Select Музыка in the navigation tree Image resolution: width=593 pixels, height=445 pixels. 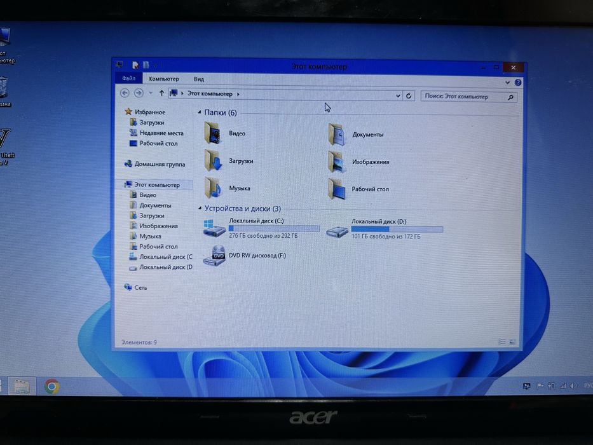(146, 236)
